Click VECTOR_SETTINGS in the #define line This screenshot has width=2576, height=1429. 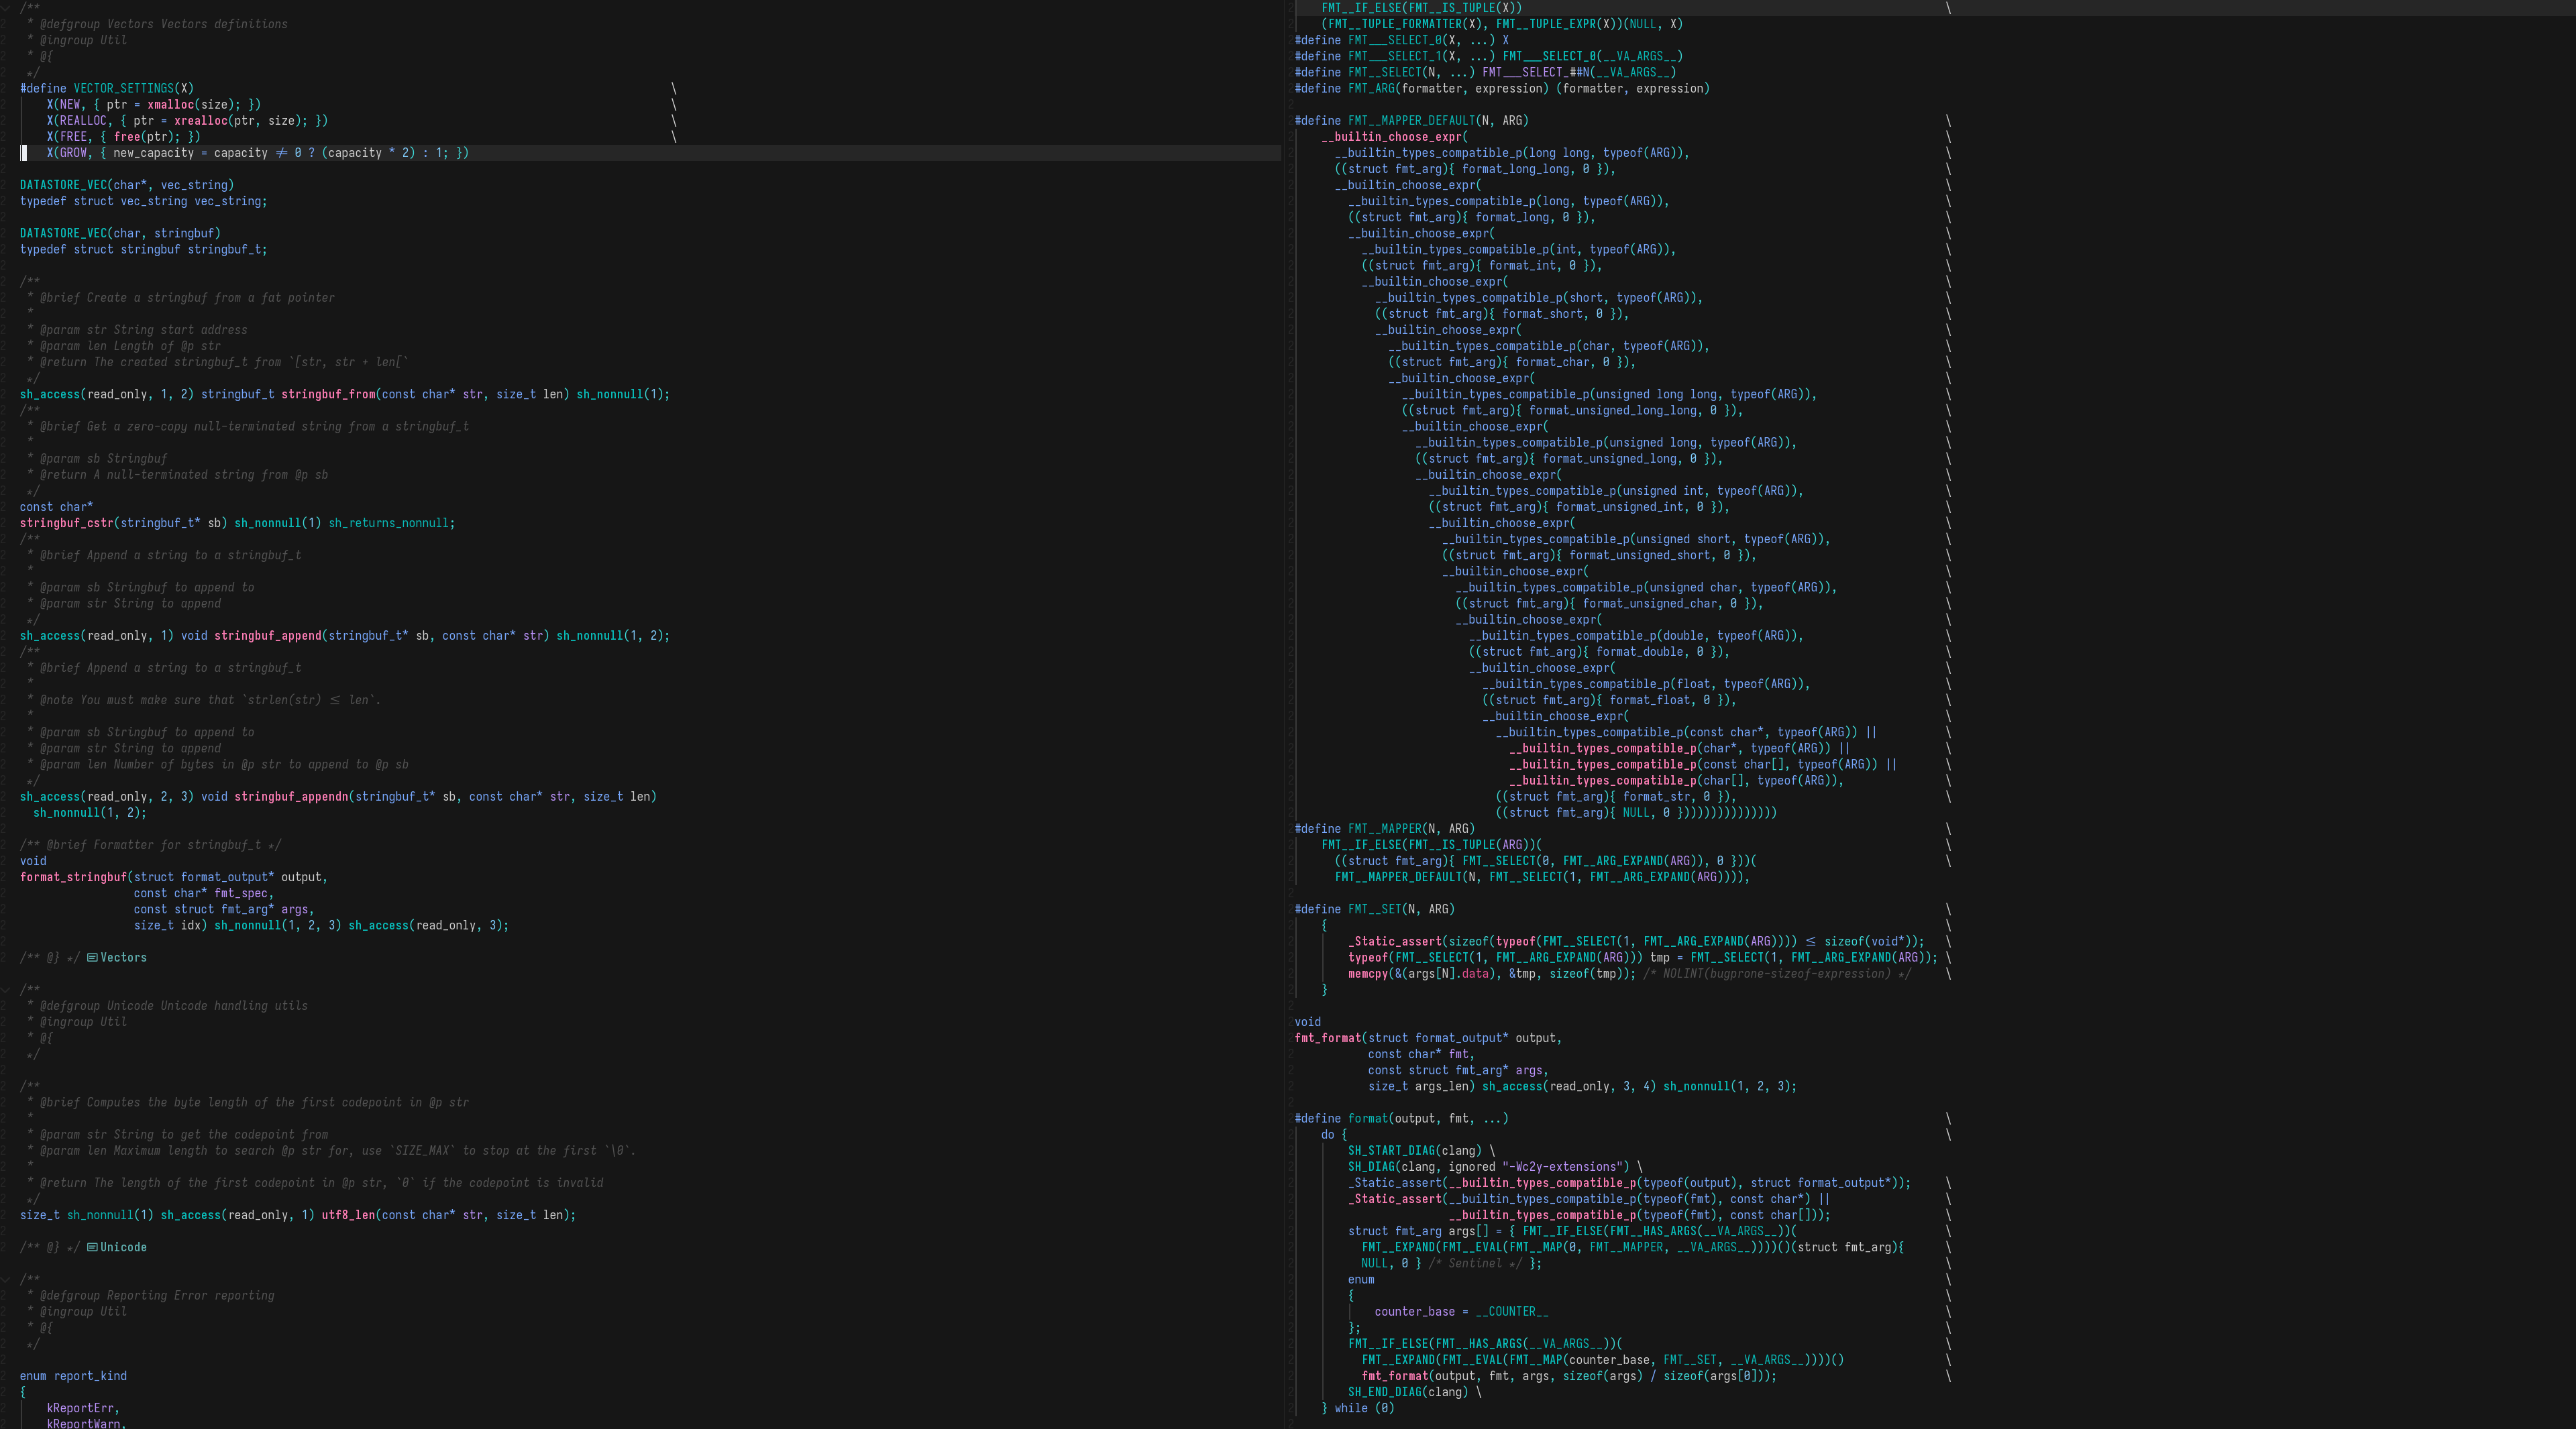[x=123, y=88]
